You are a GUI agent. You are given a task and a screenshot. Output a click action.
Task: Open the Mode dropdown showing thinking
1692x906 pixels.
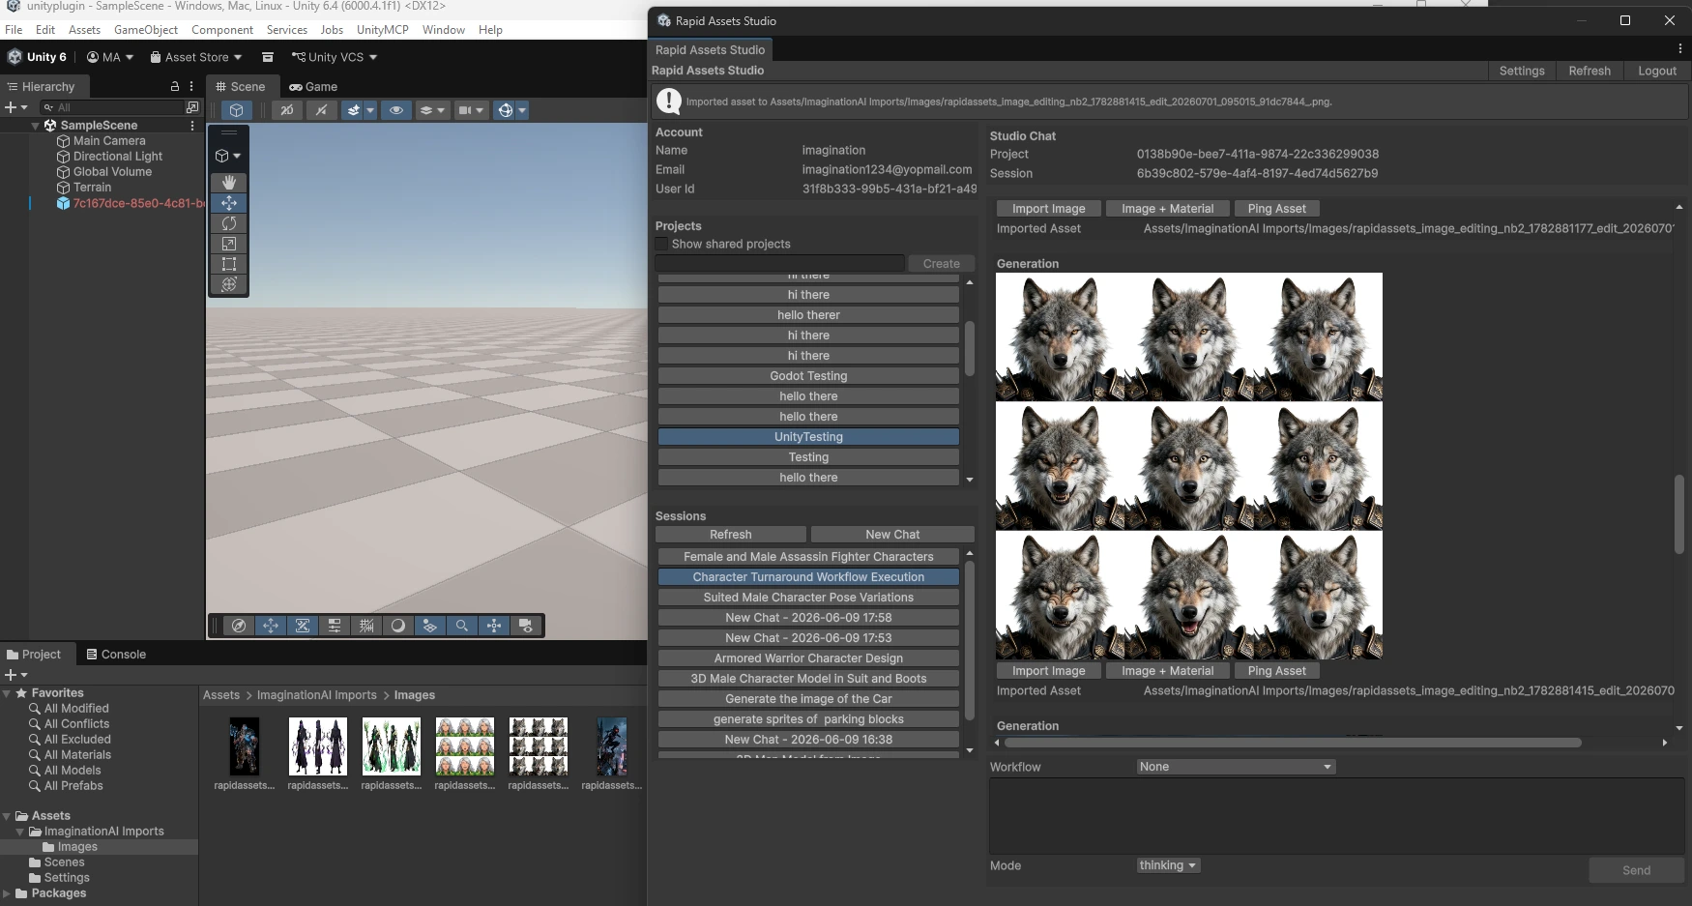click(x=1168, y=865)
